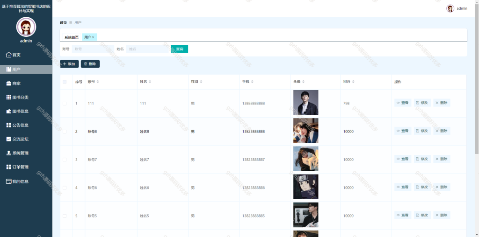Focus the 账号 search input field

click(x=93, y=49)
